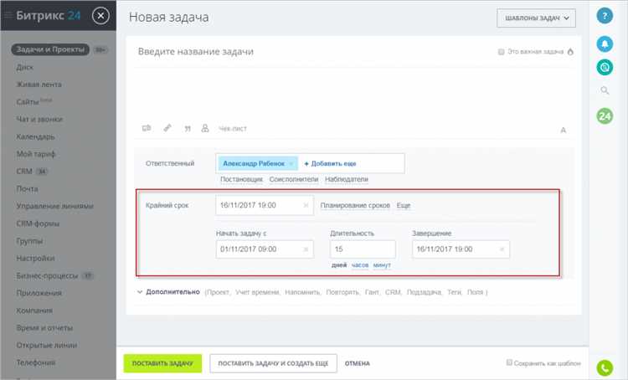Click 'Еще' link next to deadline
Screen dimensions: 628x380
404,205
